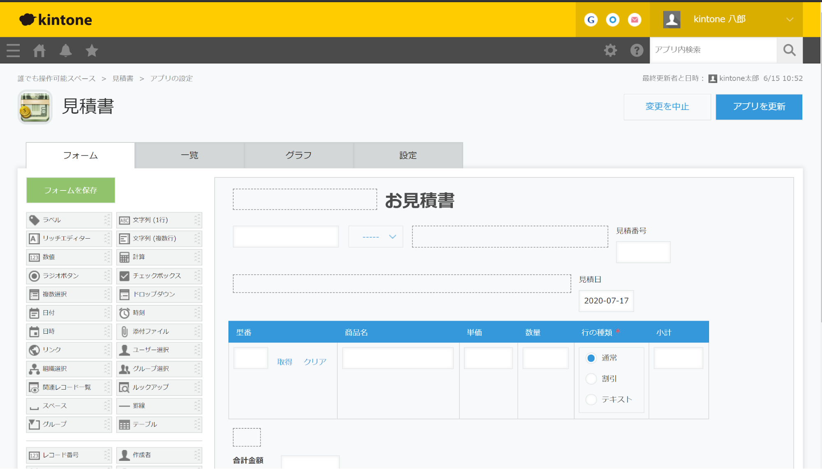This screenshot has width=822, height=469.
Task: Select the 計算 field part
Action: 159,257
